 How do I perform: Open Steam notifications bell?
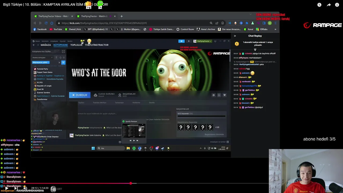pos(189,41)
